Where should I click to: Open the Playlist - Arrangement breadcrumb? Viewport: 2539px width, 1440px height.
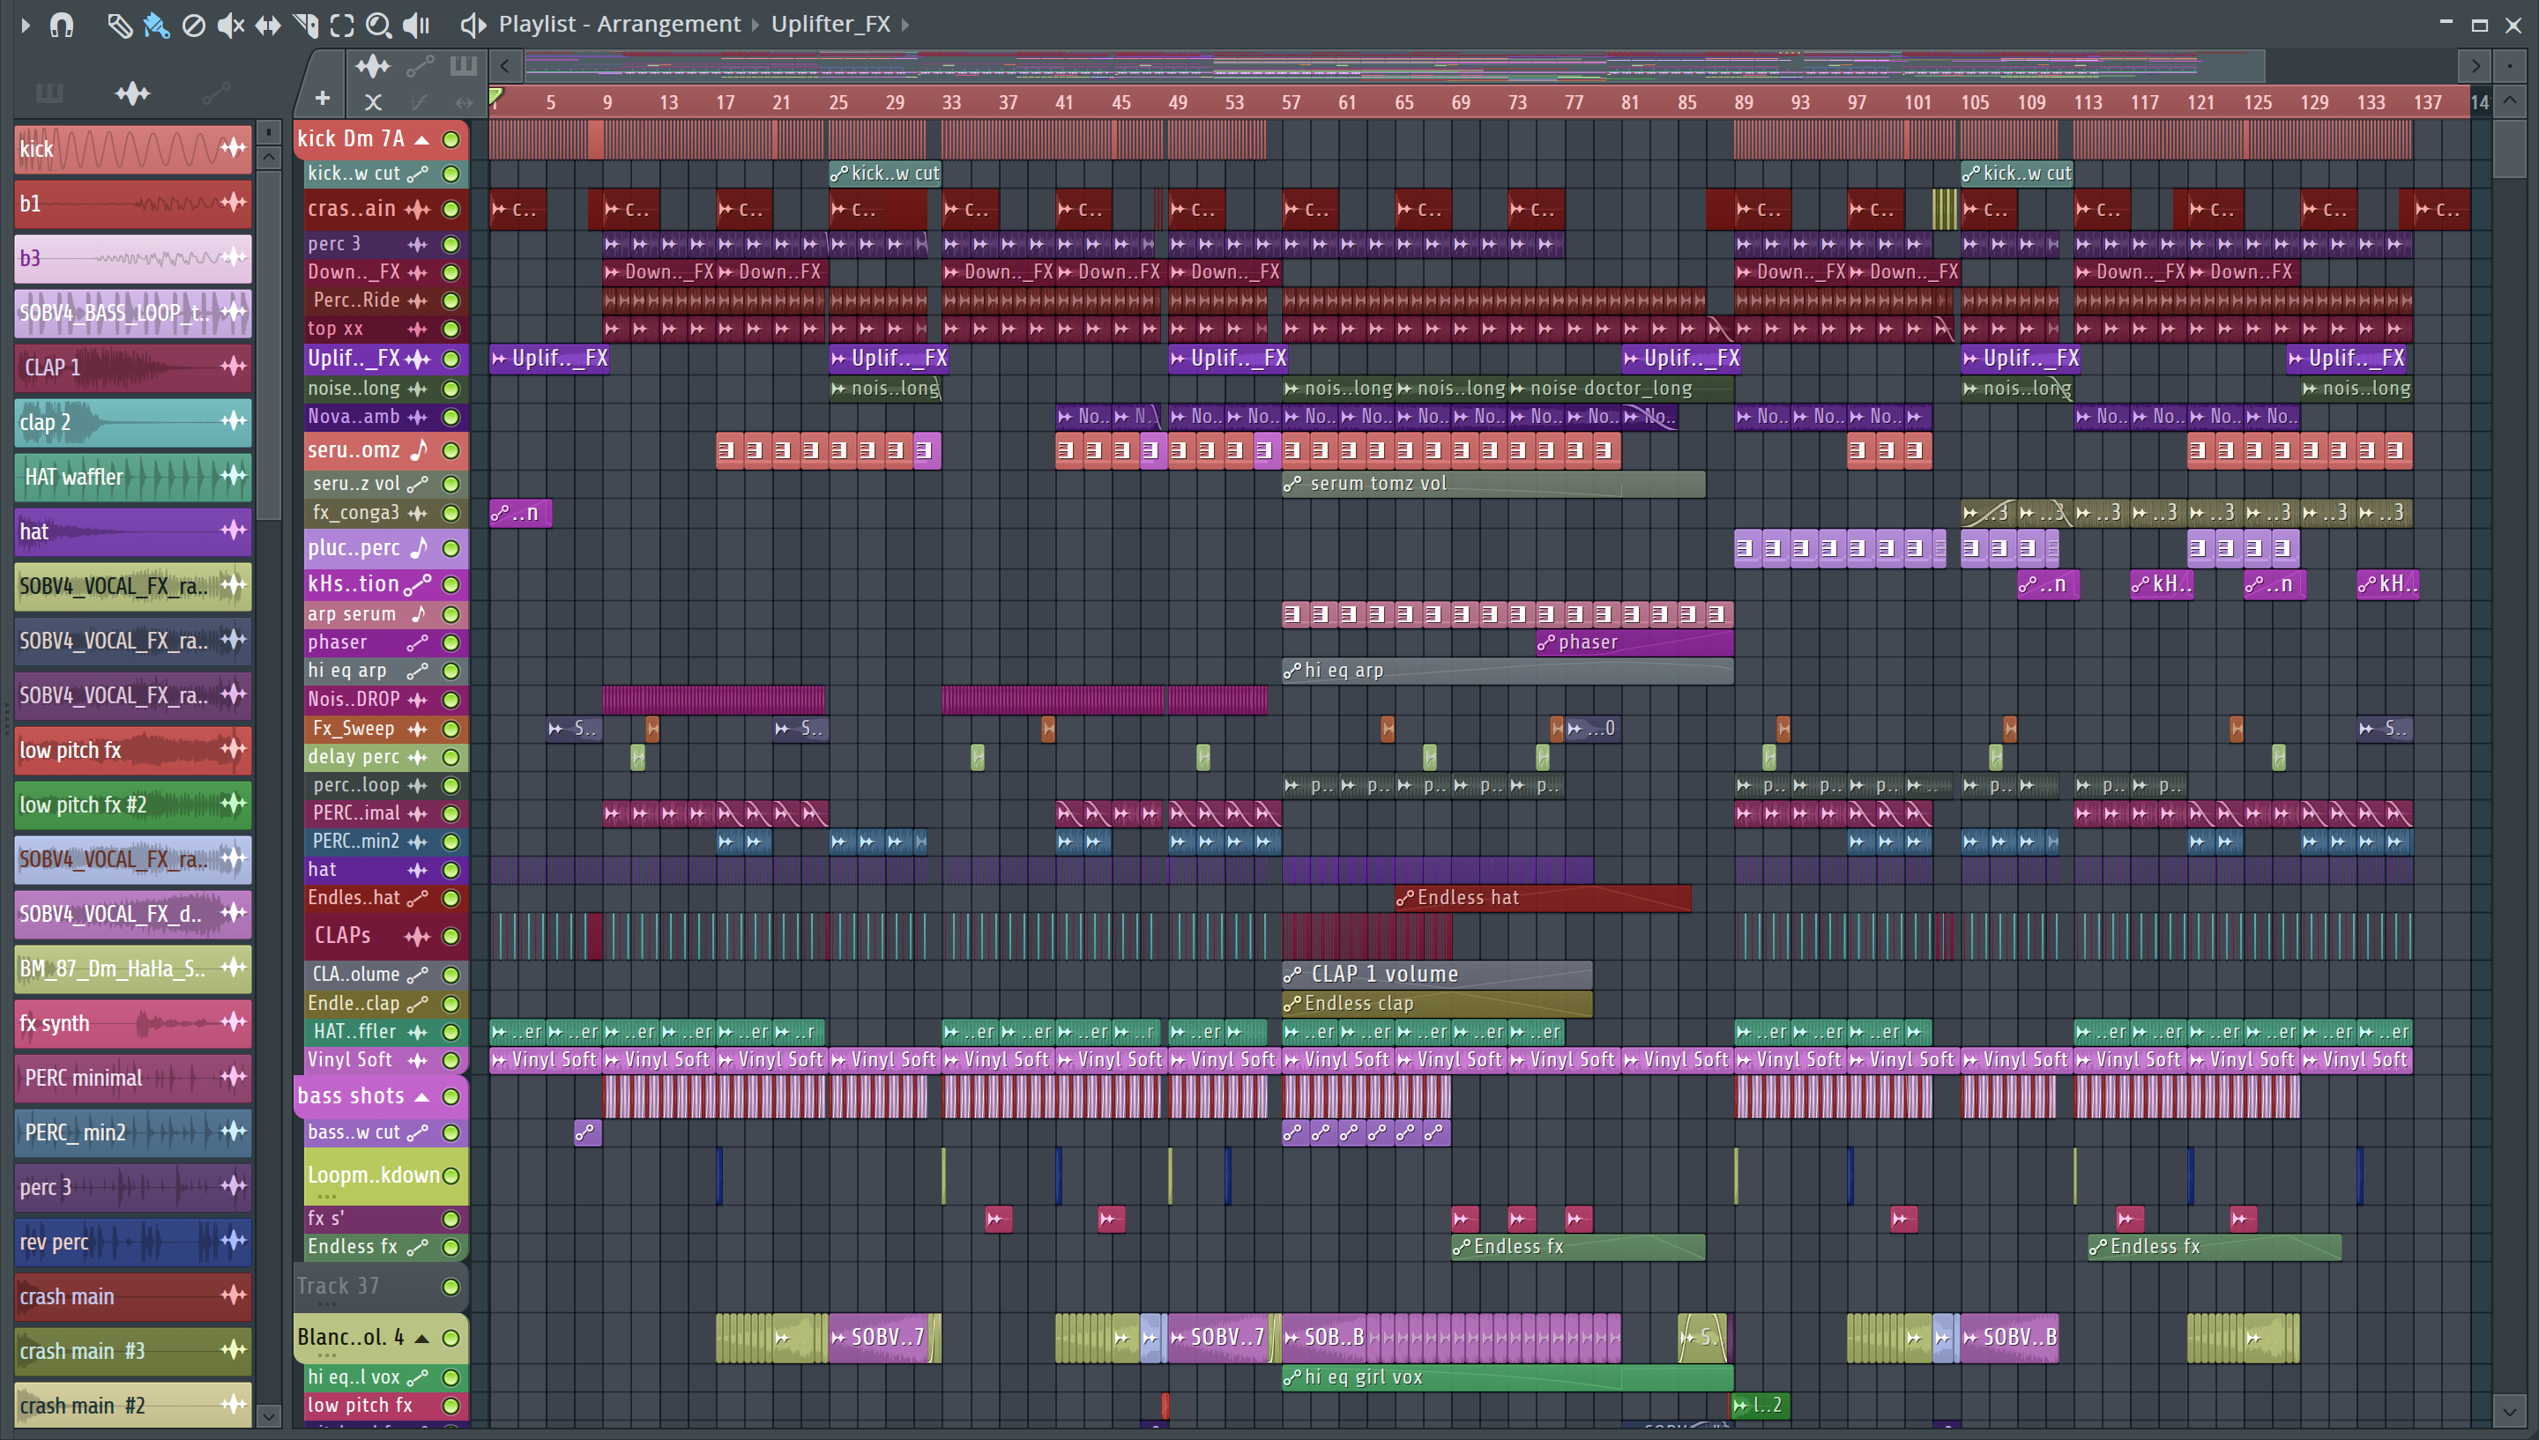619,24
